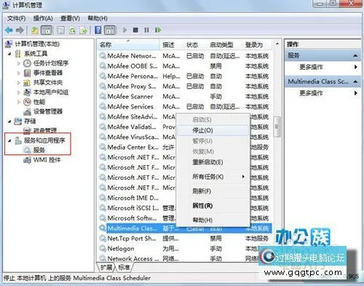Select 性能 in the tree

coord(39,102)
